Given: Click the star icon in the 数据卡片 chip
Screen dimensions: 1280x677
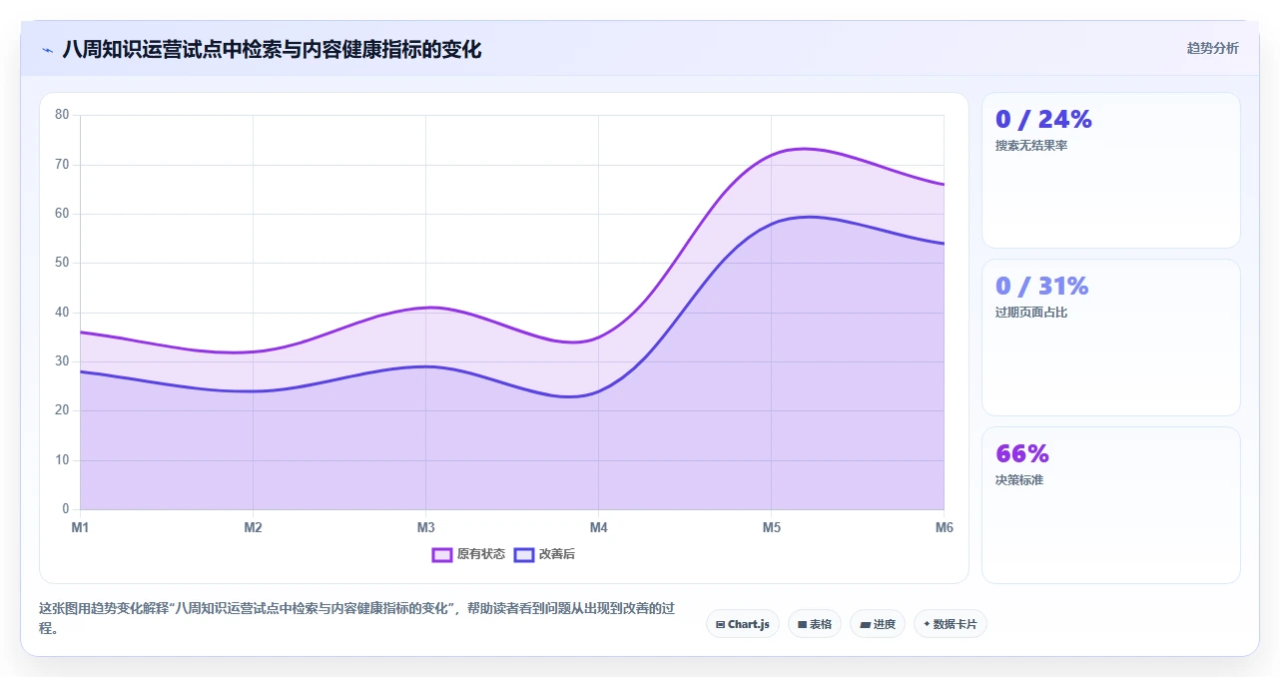Looking at the screenshot, I should pos(927,624).
